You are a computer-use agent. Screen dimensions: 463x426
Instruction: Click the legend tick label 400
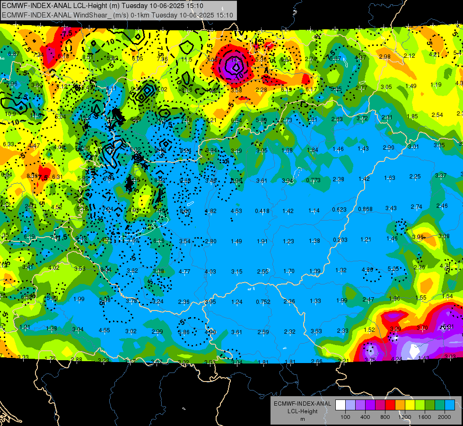click(365, 417)
